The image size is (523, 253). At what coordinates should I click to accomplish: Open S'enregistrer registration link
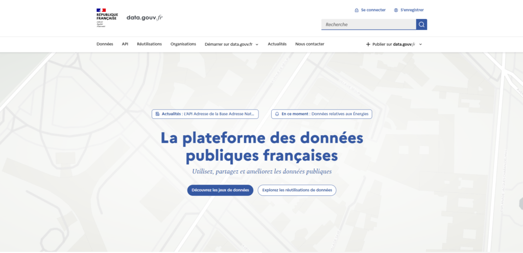pyautogui.click(x=409, y=10)
